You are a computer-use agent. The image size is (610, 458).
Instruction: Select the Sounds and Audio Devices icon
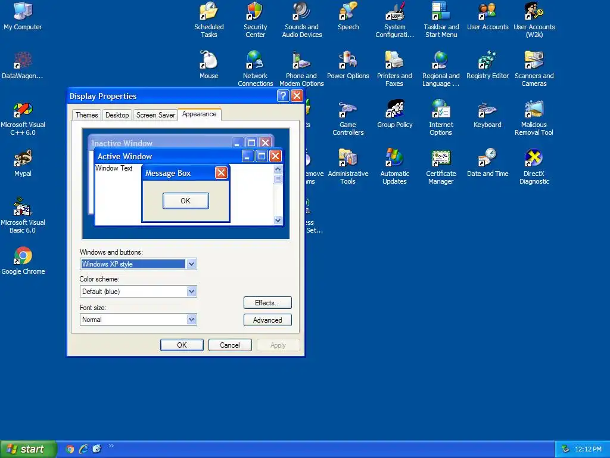click(x=301, y=20)
